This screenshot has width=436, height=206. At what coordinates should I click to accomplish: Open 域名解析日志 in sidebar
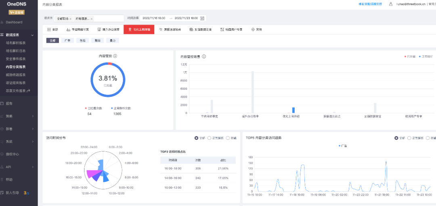(x=16, y=51)
